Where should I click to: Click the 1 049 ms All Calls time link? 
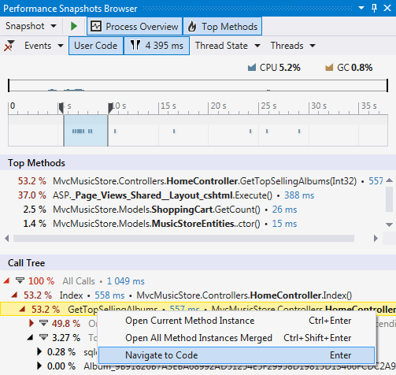[126, 281]
